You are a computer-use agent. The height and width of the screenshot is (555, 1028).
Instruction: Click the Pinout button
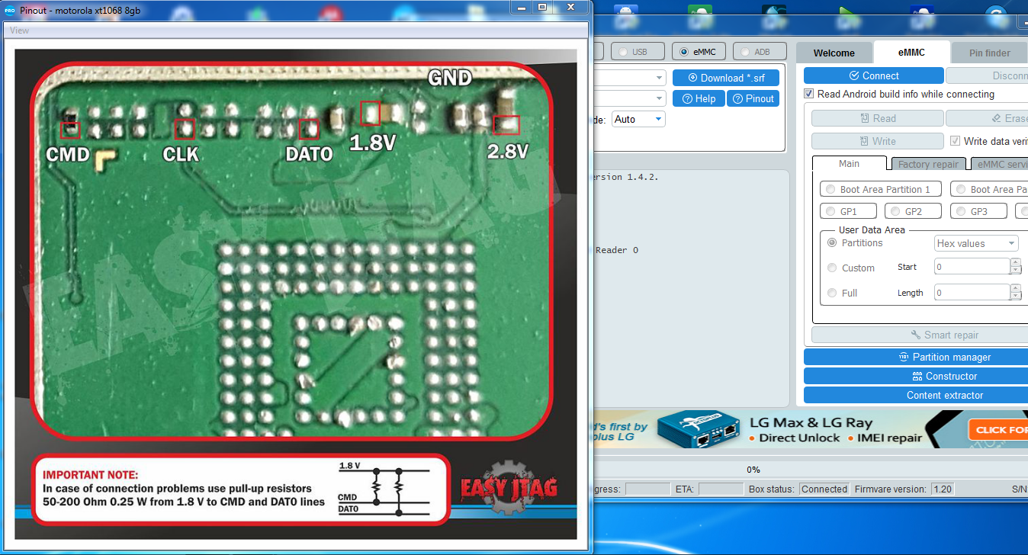[753, 98]
